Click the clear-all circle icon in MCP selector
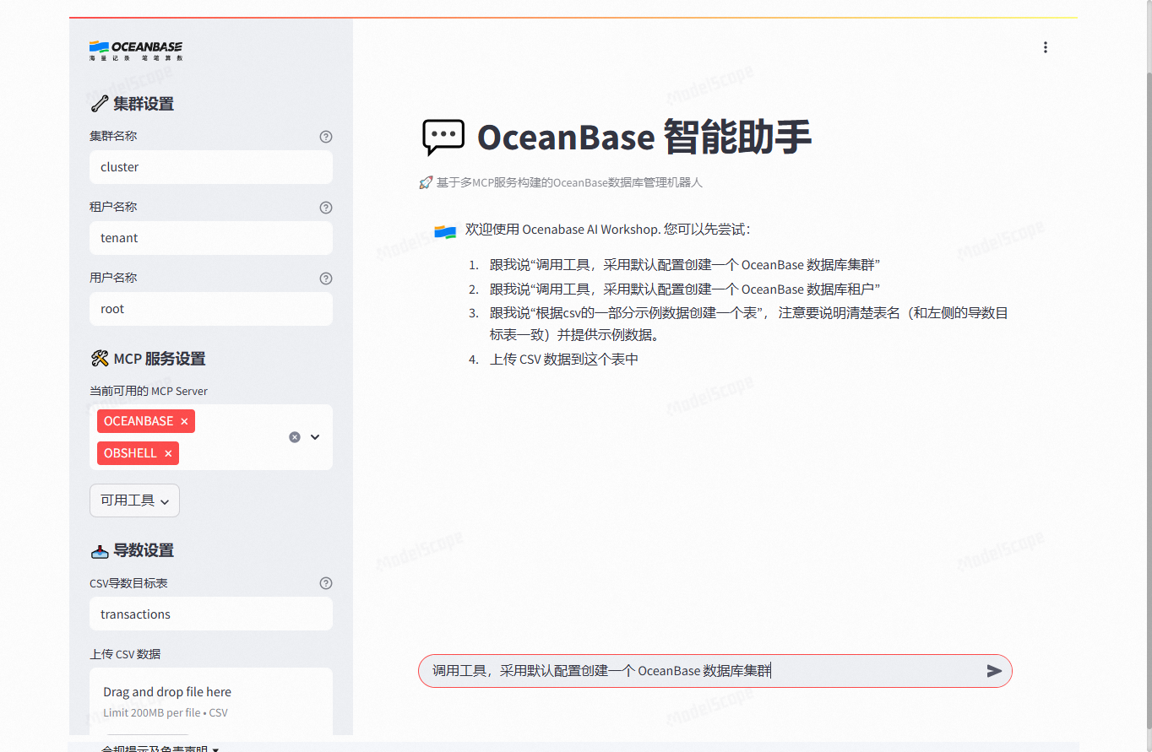This screenshot has height=752, width=1152. [x=294, y=436]
